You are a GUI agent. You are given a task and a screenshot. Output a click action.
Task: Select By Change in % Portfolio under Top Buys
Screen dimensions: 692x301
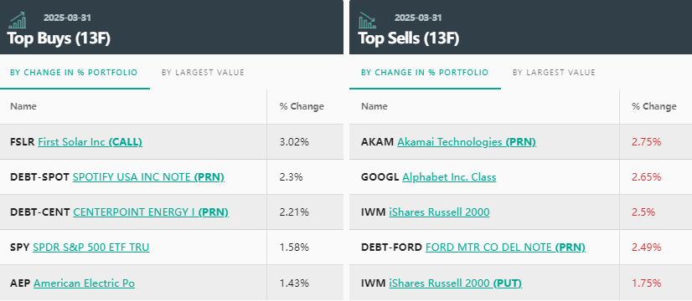[x=74, y=73]
